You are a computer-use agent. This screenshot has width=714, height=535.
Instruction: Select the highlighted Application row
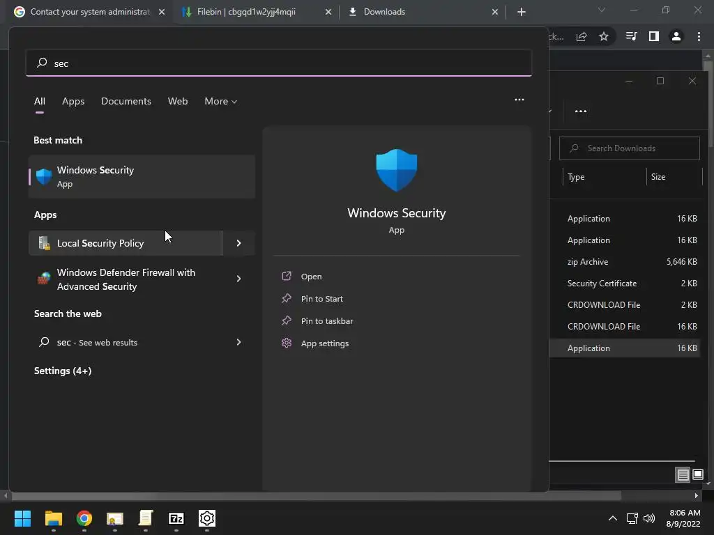pyautogui.click(x=624, y=348)
